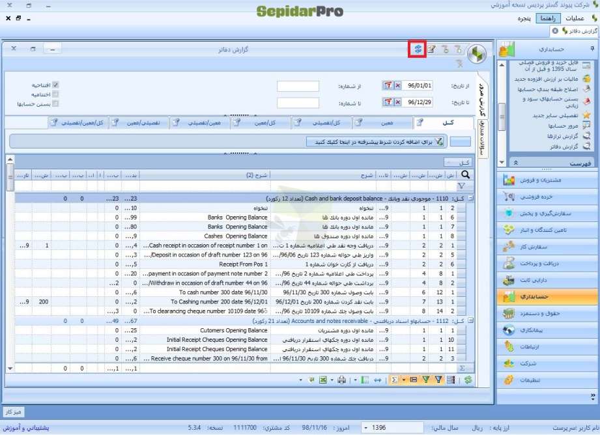Toggle the بستن حسابها checkbox
The image size is (600, 435).
coord(55,104)
